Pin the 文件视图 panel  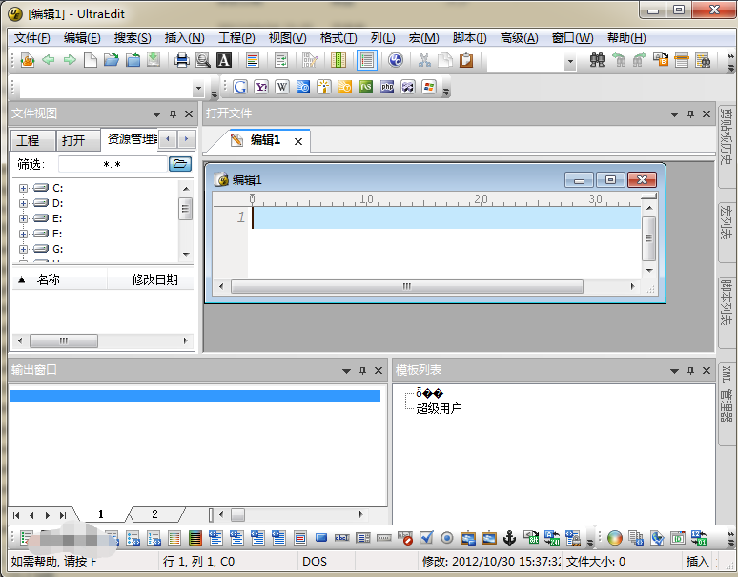[x=173, y=113]
